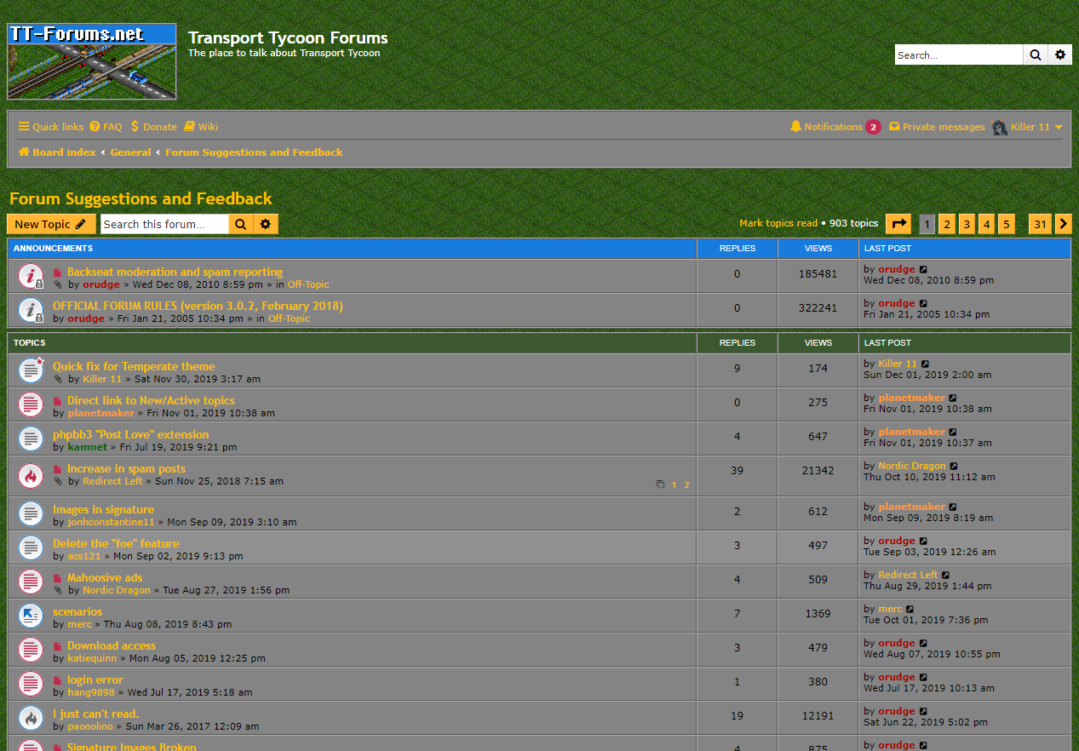This screenshot has width=1079, height=751.
Task: View latest post icon in Mahoosive ads row
Action: [946, 576]
